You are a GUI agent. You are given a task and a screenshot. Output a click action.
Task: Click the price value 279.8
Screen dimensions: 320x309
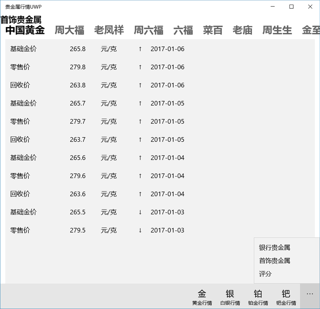(77, 67)
